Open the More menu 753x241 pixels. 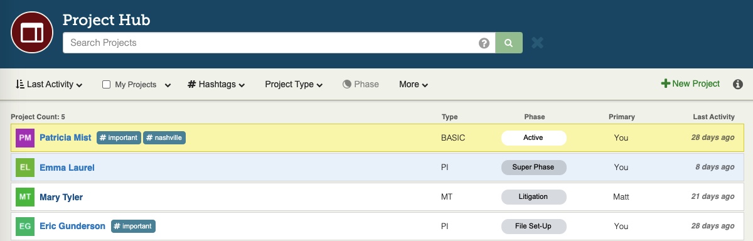[x=414, y=84]
